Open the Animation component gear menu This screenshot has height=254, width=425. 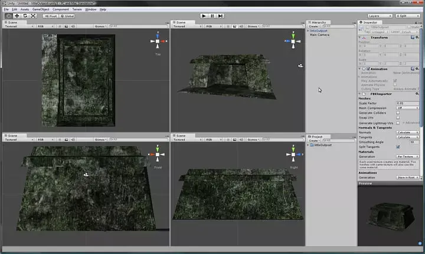pyautogui.click(x=417, y=69)
